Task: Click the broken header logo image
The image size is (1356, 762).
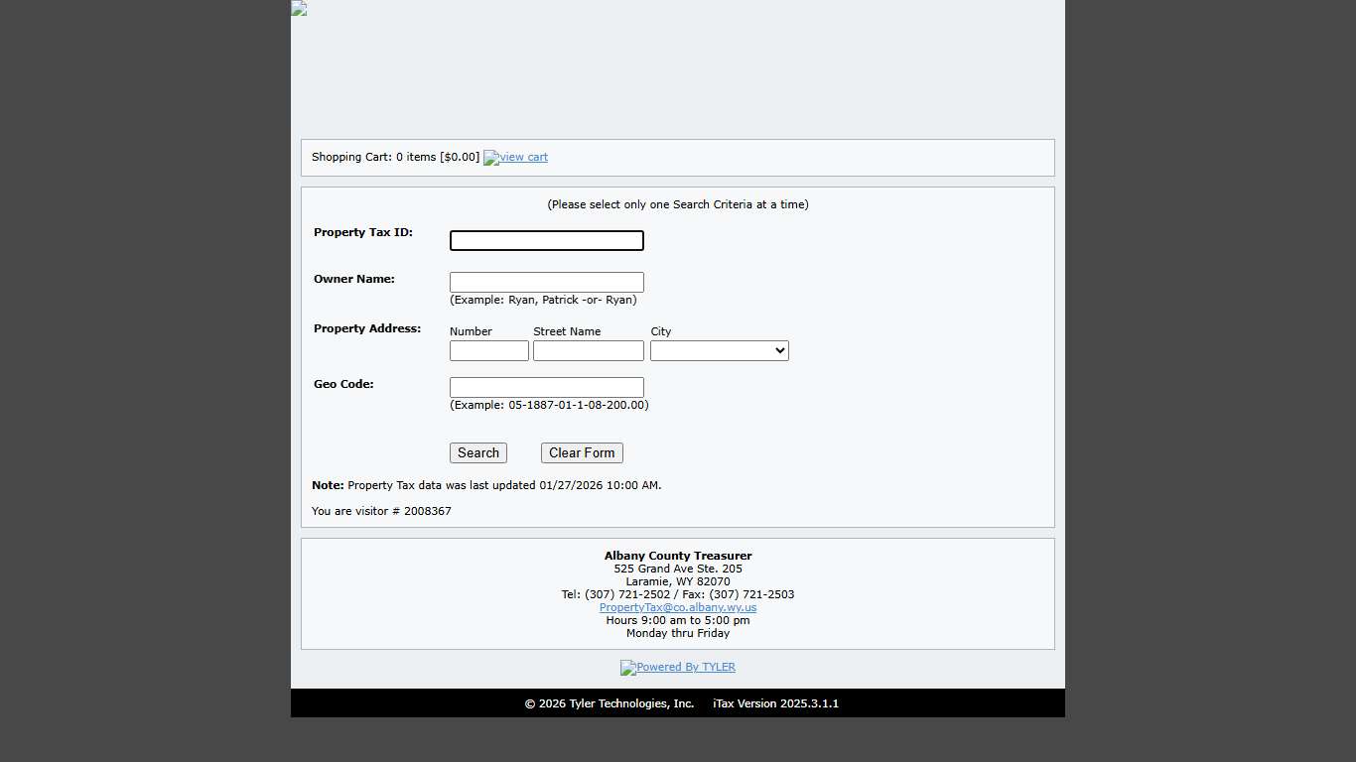Action: [x=299, y=9]
